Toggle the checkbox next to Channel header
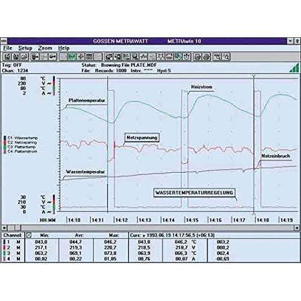This screenshot has height=301, width=301. (29, 235)
